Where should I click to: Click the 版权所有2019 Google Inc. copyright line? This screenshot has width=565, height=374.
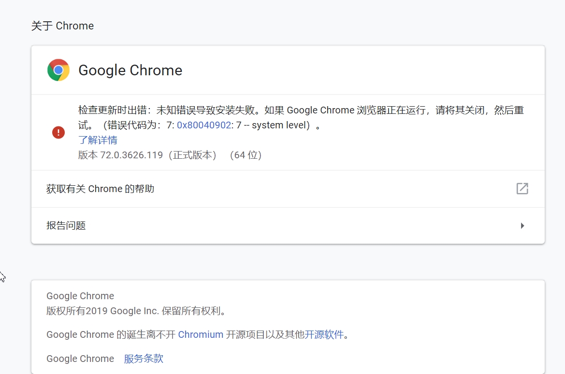point(136,311)
